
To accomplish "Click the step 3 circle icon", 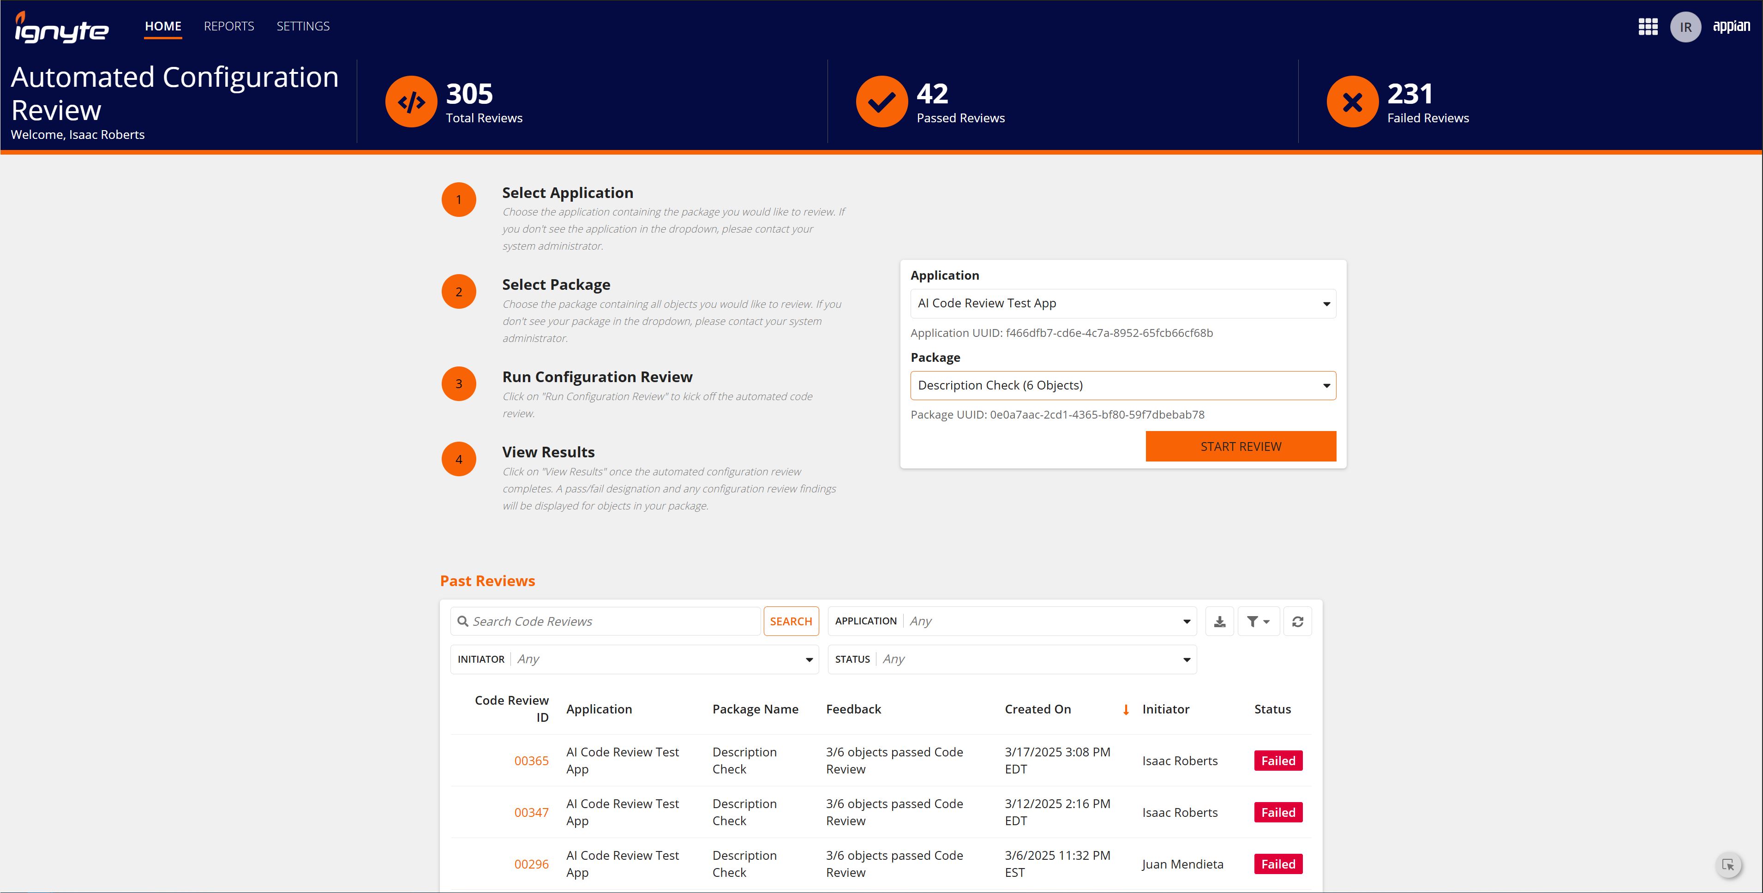I will pyautogui.click(x=459, y=384).
